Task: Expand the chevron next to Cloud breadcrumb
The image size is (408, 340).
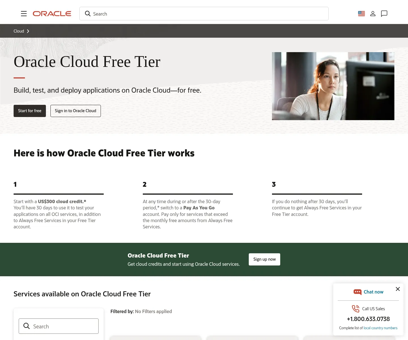Action: 28,31
